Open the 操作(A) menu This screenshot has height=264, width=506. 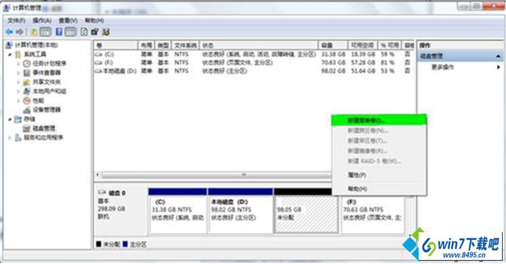point(42,20)
